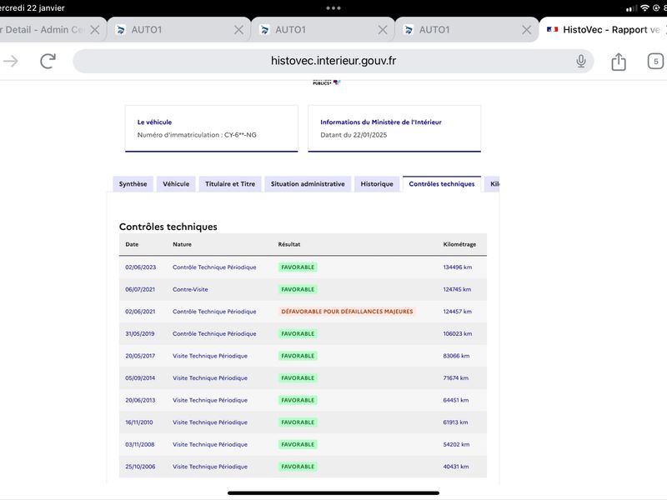Screen dimensions: 667x500
Task: Open the Titulaire et Titre tab
Action: click(230, 184)
